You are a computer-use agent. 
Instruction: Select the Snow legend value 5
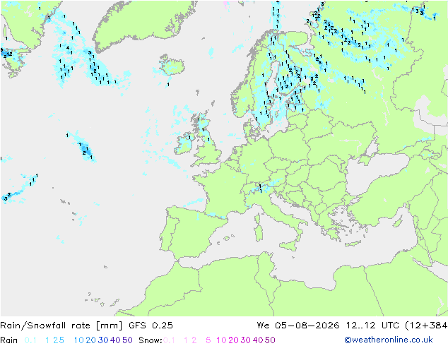(208, 340)
